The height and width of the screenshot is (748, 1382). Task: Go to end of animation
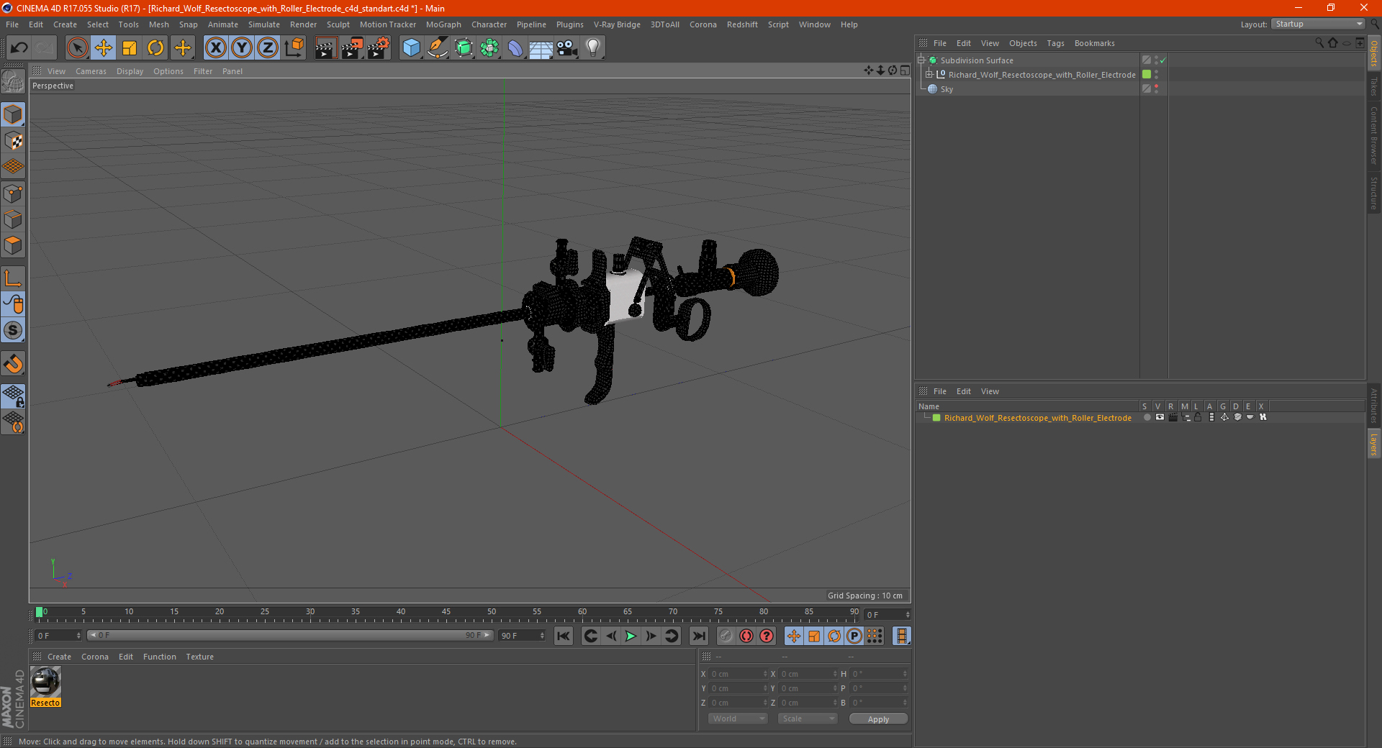[x=698, y=636]
